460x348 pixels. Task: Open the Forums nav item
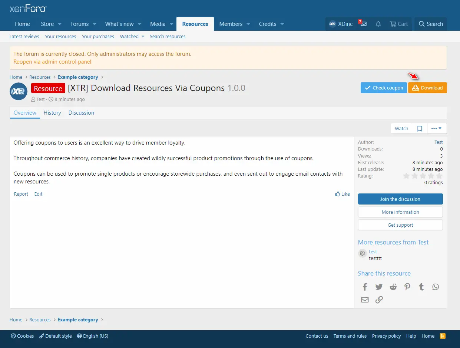pos(79,24)
